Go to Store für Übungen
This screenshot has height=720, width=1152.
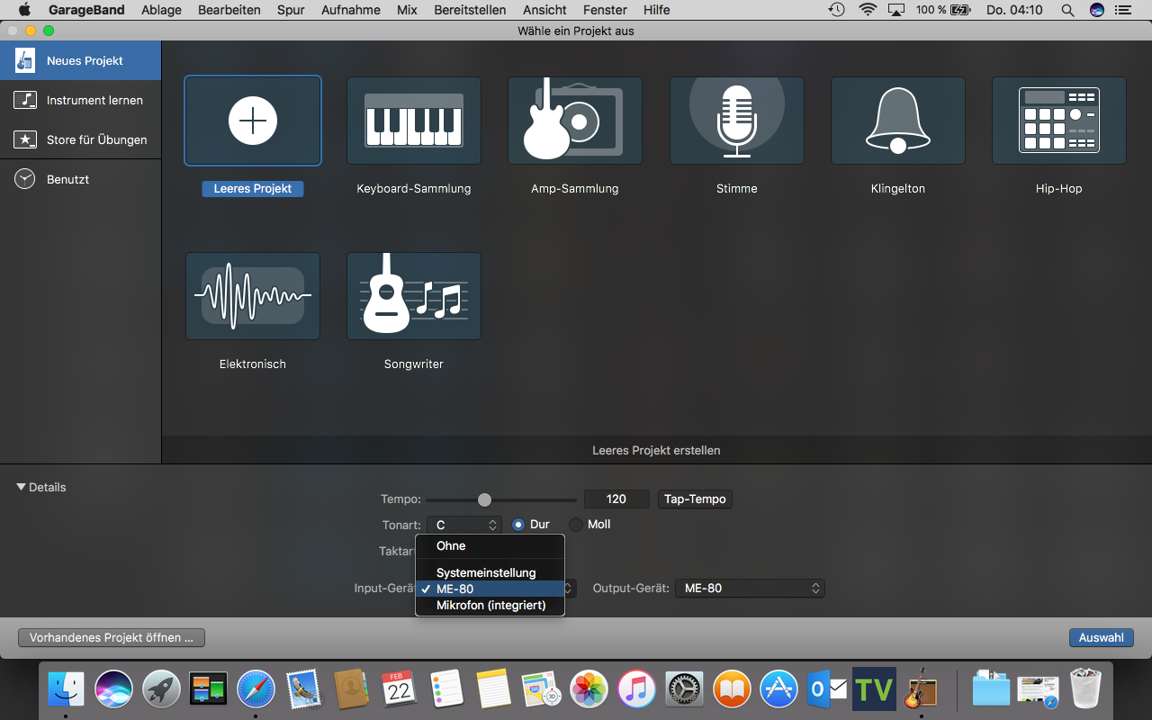pyautogui.click(x=81, y=139)
